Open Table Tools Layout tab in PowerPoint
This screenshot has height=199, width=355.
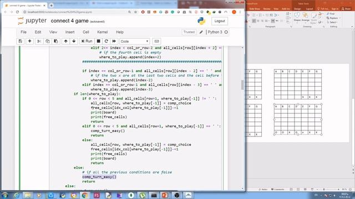pos(309,9)
